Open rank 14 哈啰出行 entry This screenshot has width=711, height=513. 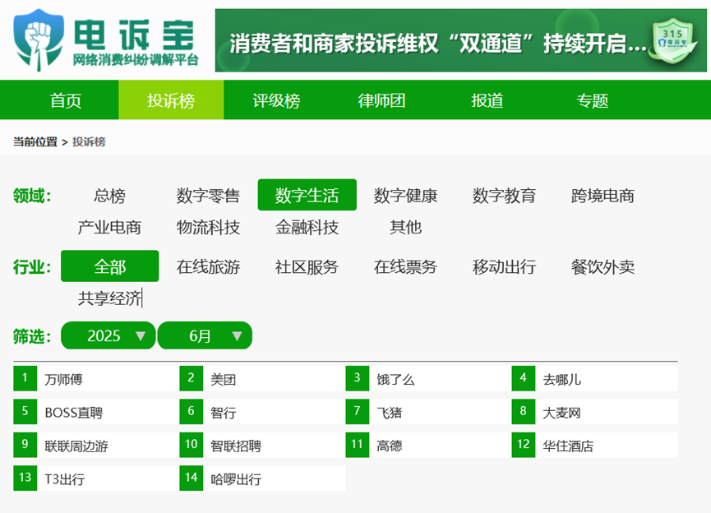click(x=262, y=478)
